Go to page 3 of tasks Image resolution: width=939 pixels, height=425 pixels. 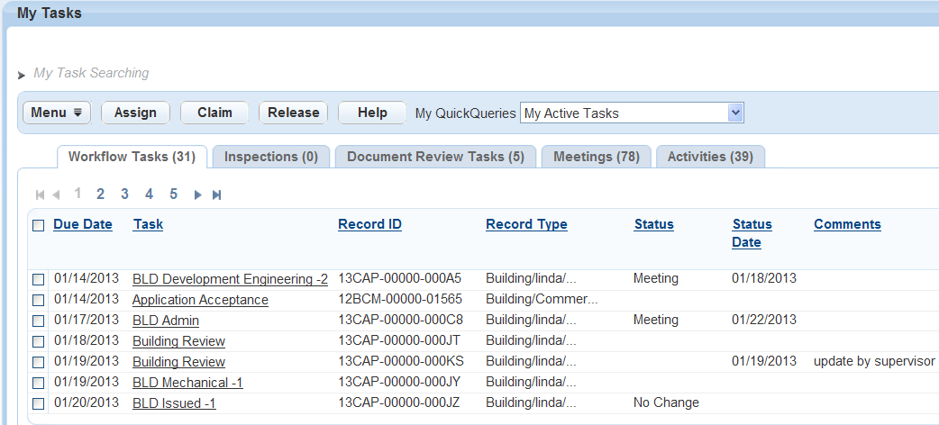coord(125,194)
